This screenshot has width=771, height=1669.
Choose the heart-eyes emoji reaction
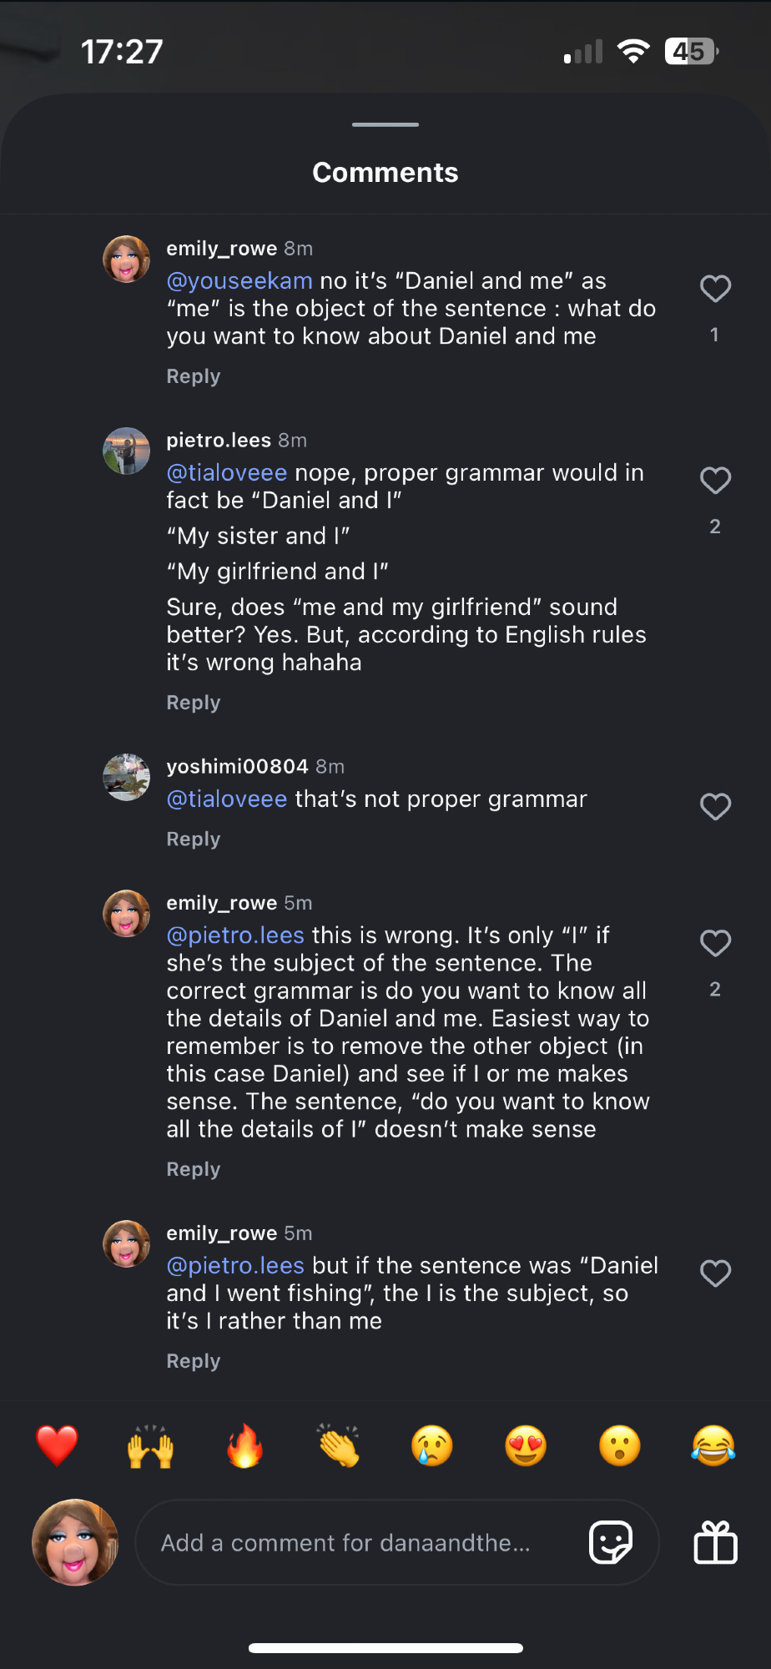[x=526, y=1446]
